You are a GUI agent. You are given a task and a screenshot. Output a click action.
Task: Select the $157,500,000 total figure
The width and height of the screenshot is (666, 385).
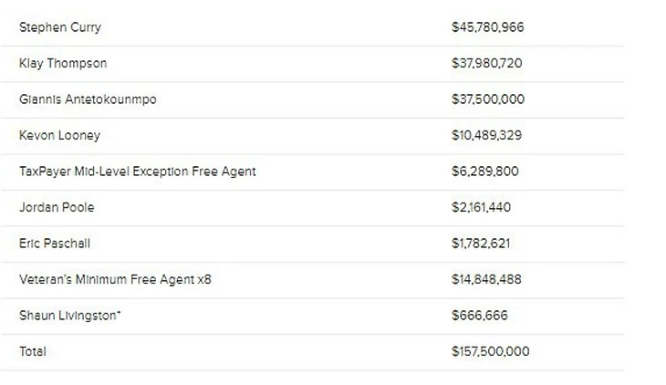(491, 351)
